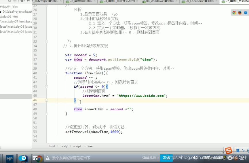Select the D:\IdeaProjects\itcast project entry
This screenshot has height=163, width=249.
coord(16,12)
